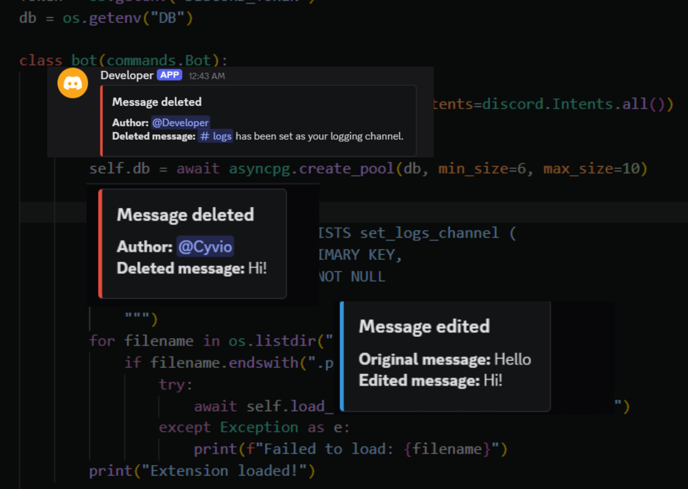Click the @Cyvio author mention
The height and width of the screenshot is (489, 688).
coord(205,247)
